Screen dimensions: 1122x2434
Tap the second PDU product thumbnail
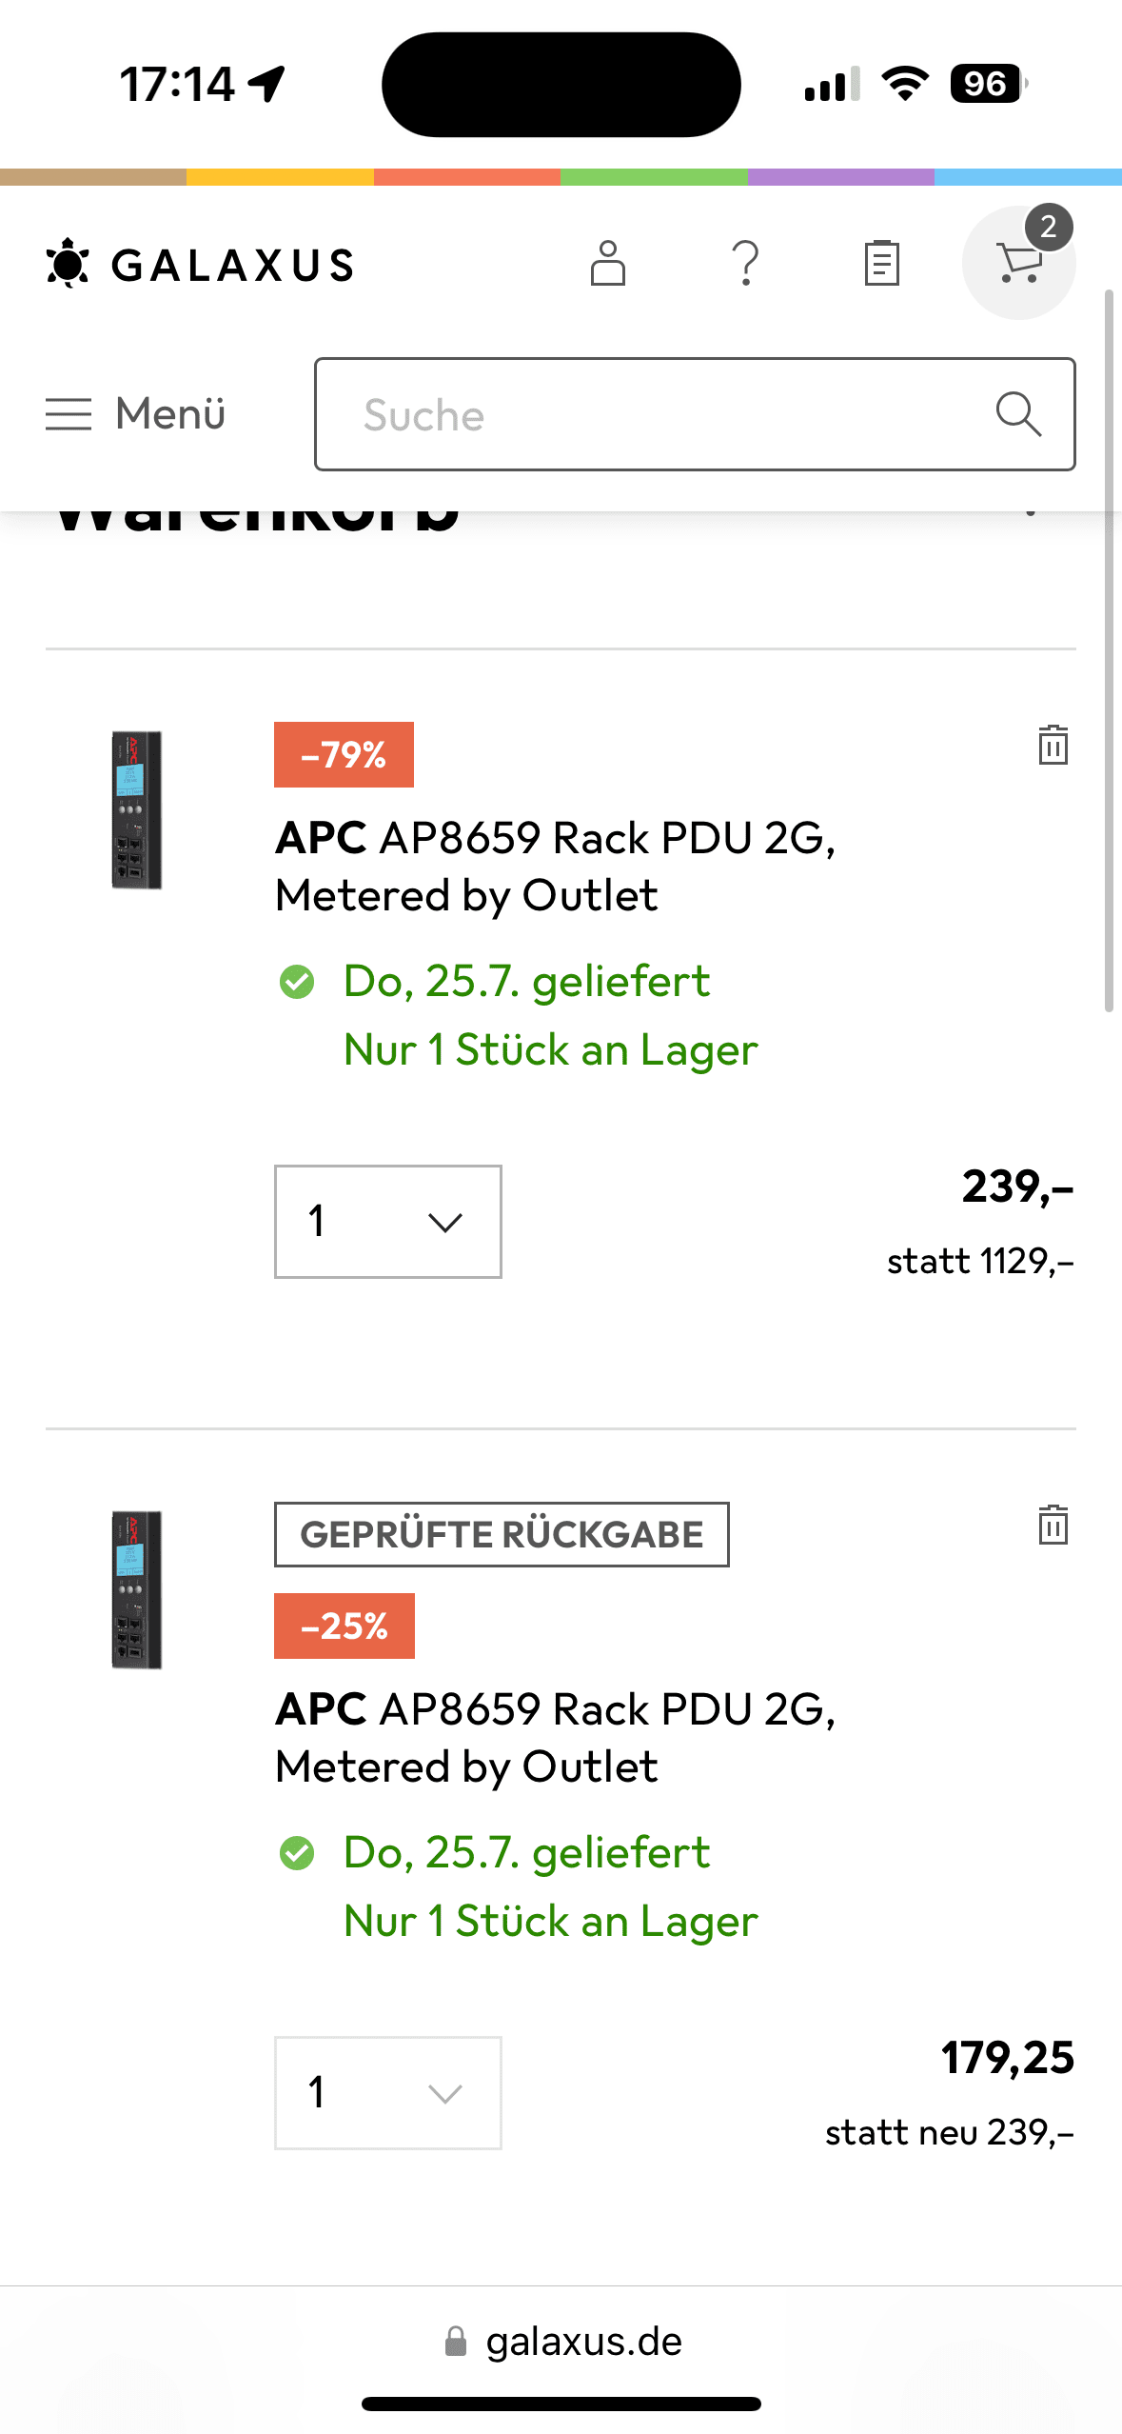[x=136, y=1589]
